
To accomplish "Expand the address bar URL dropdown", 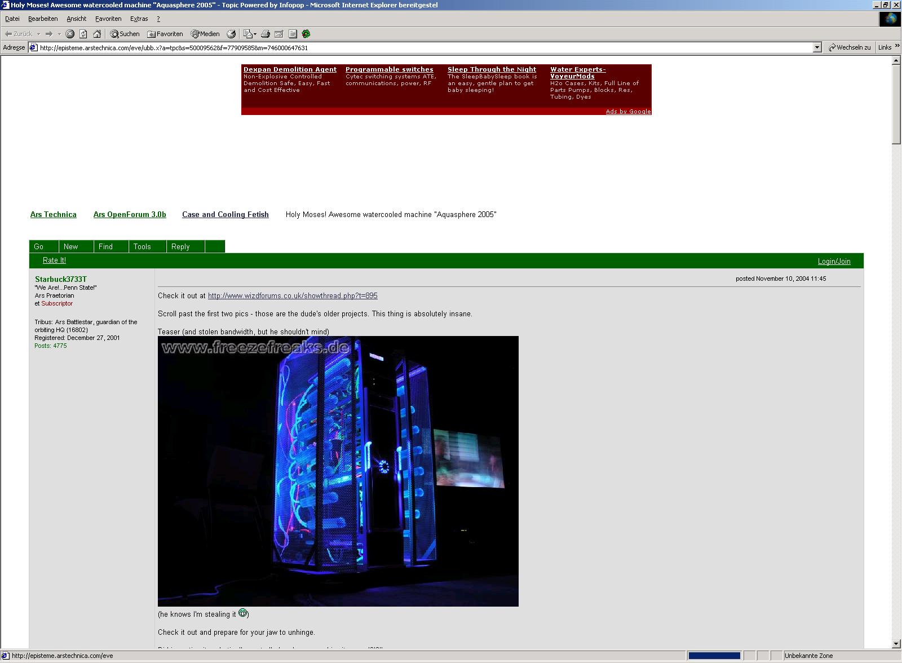I will tap(817, 48).
